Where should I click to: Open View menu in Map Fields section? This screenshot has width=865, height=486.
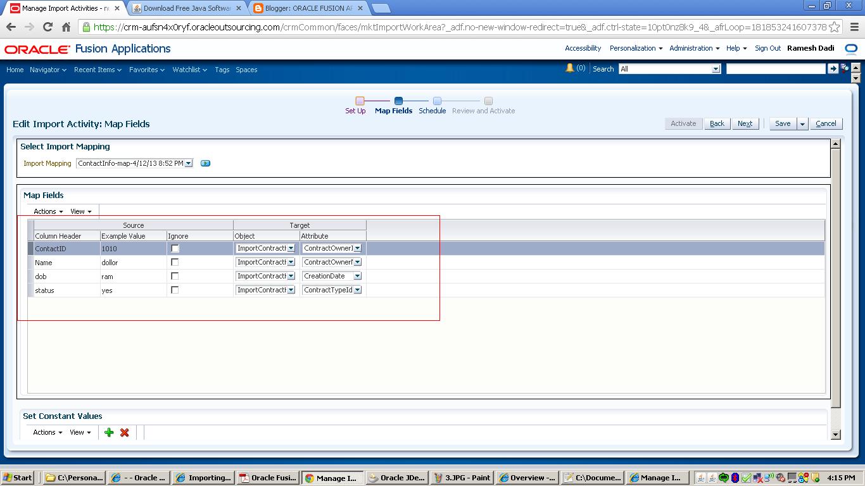[80, 211]
